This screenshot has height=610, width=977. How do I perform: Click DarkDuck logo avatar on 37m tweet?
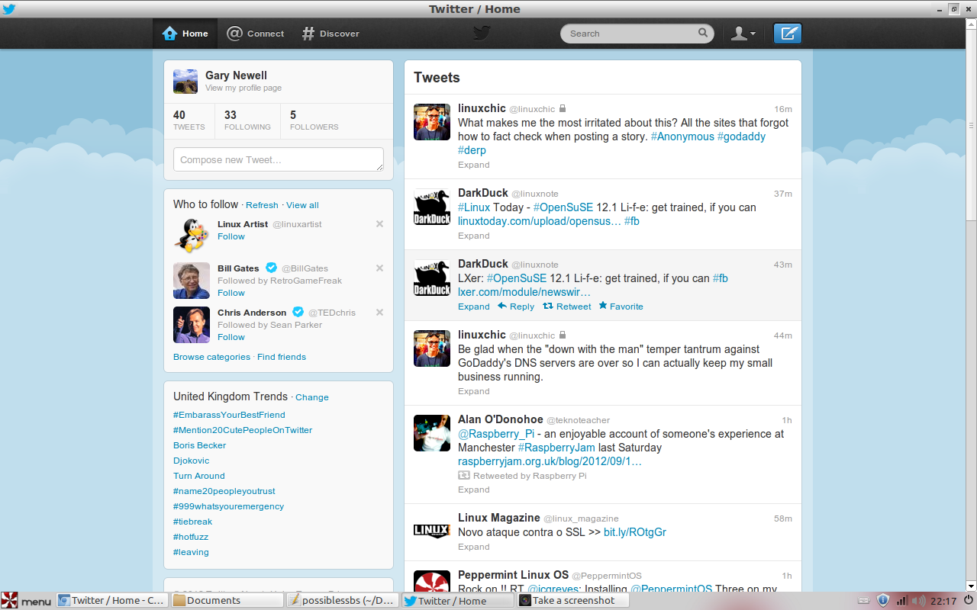click(432, 207)
